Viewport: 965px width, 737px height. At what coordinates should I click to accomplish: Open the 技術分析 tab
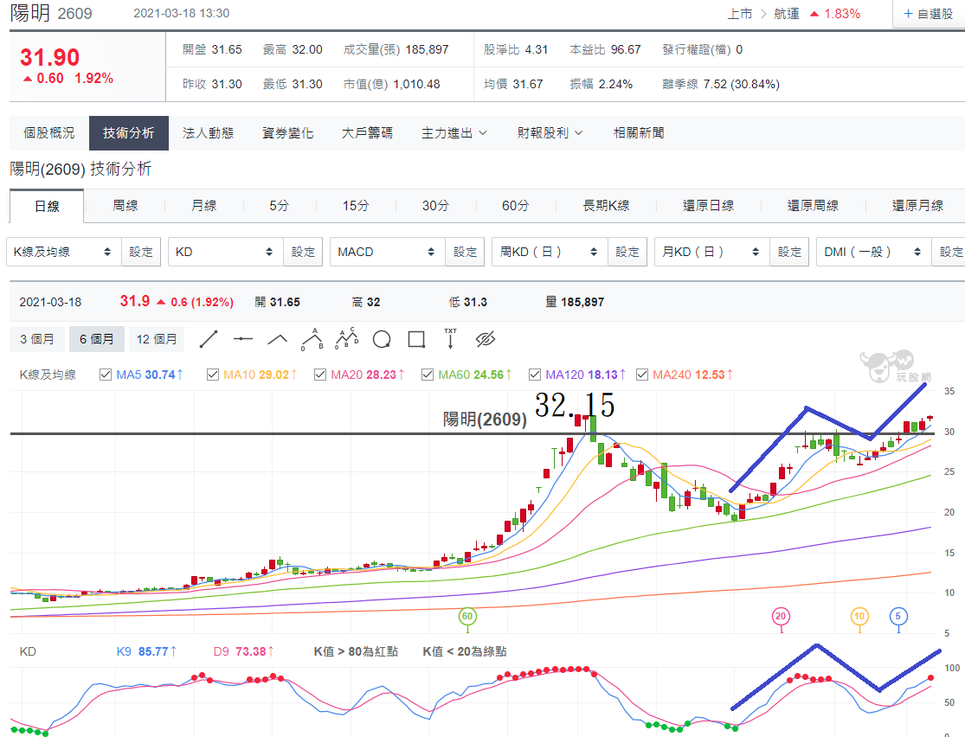point(129,133)
